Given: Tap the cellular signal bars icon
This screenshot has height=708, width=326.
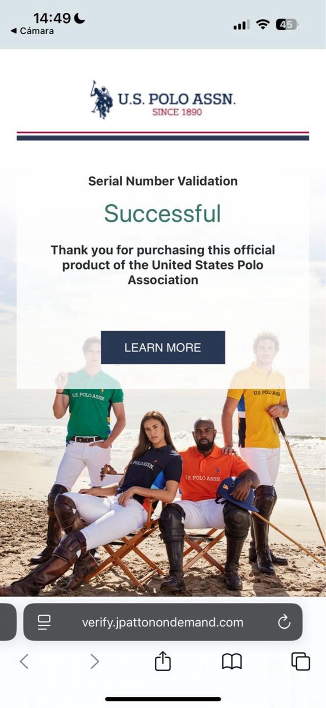Looking at the screenshot, I should tap(241, 25).
